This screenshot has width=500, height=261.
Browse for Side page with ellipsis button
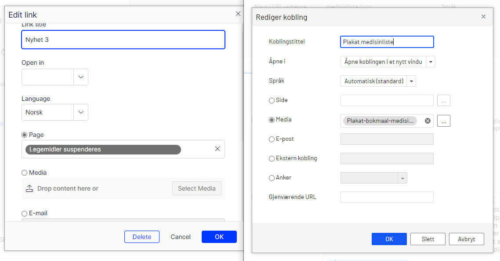click(443, 101)
